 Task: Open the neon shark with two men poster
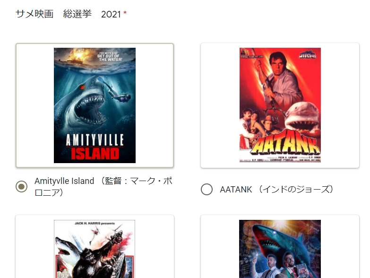(280, 249)
